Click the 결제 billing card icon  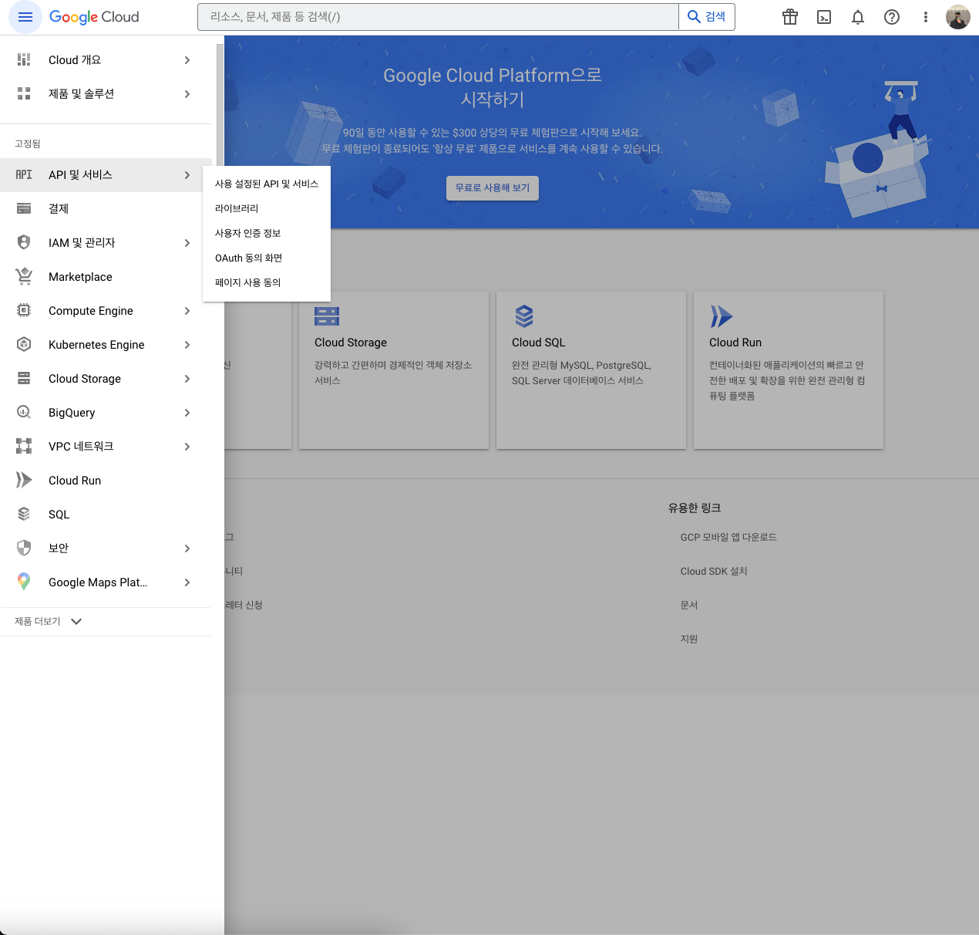[24, 208]
